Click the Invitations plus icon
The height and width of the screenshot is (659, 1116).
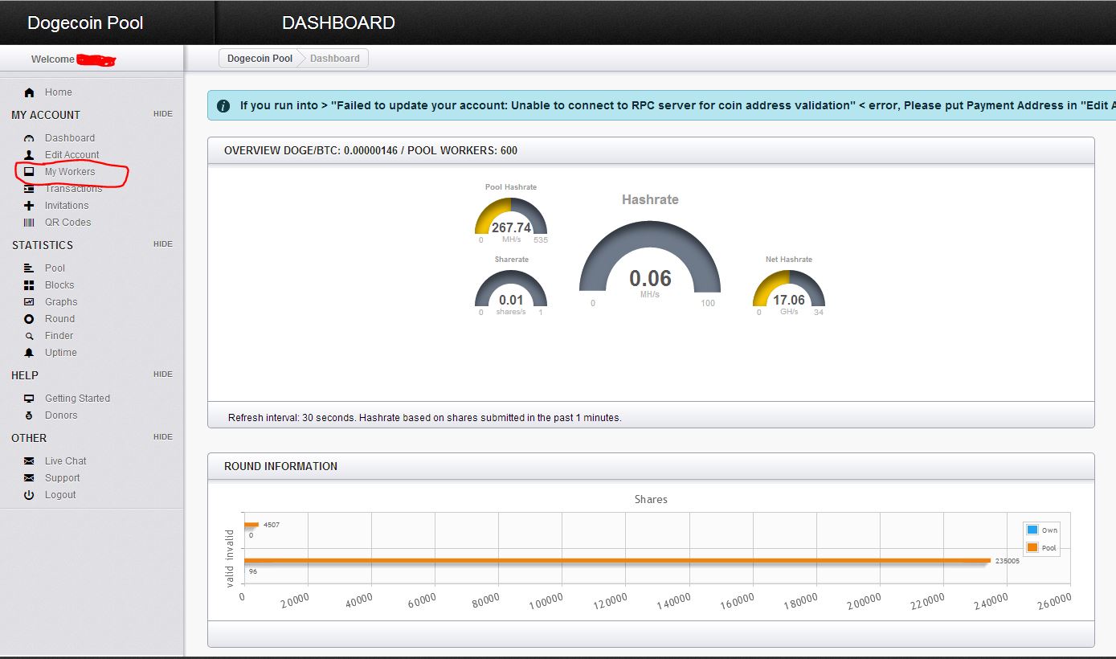(x=30, y=206)
